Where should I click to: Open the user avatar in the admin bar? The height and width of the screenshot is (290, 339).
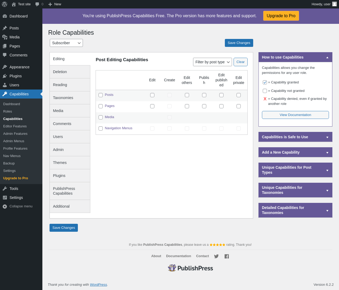(334, 4)
